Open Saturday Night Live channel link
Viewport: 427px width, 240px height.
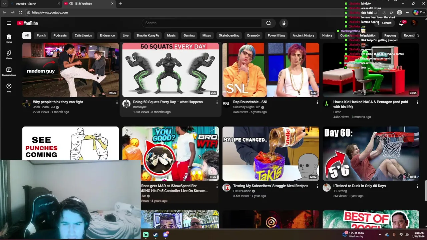(x=247, y=107)
